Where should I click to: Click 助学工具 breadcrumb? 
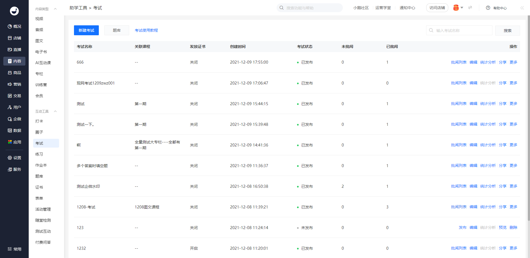[x=78, y=8]
